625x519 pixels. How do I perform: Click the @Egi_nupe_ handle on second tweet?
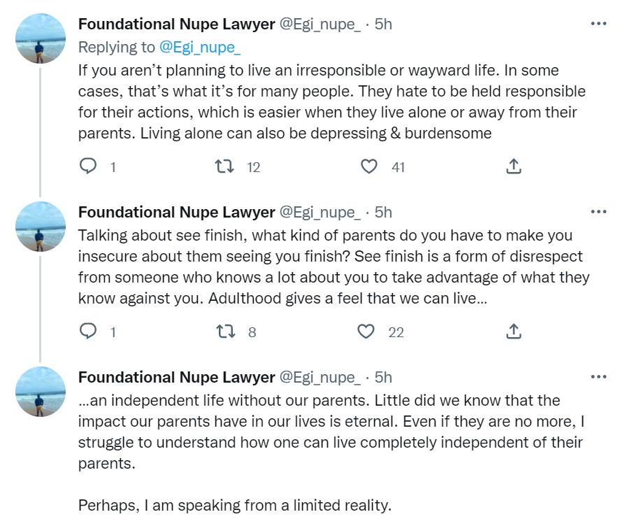[x=320, y=212]
